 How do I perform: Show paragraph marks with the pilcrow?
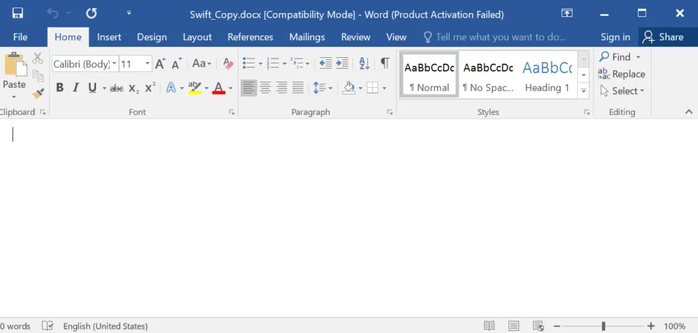coord(385,63)
